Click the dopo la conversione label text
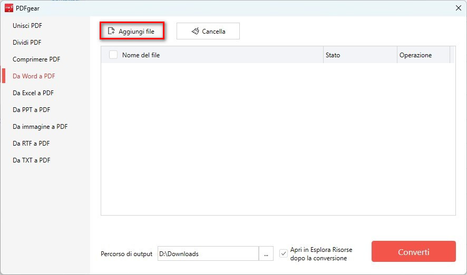467x275 pixels. click(x=318, y=258)
